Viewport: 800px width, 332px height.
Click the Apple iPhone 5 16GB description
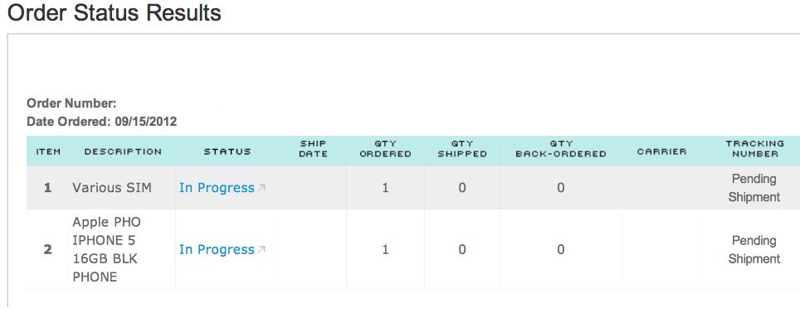coord(106,249)
